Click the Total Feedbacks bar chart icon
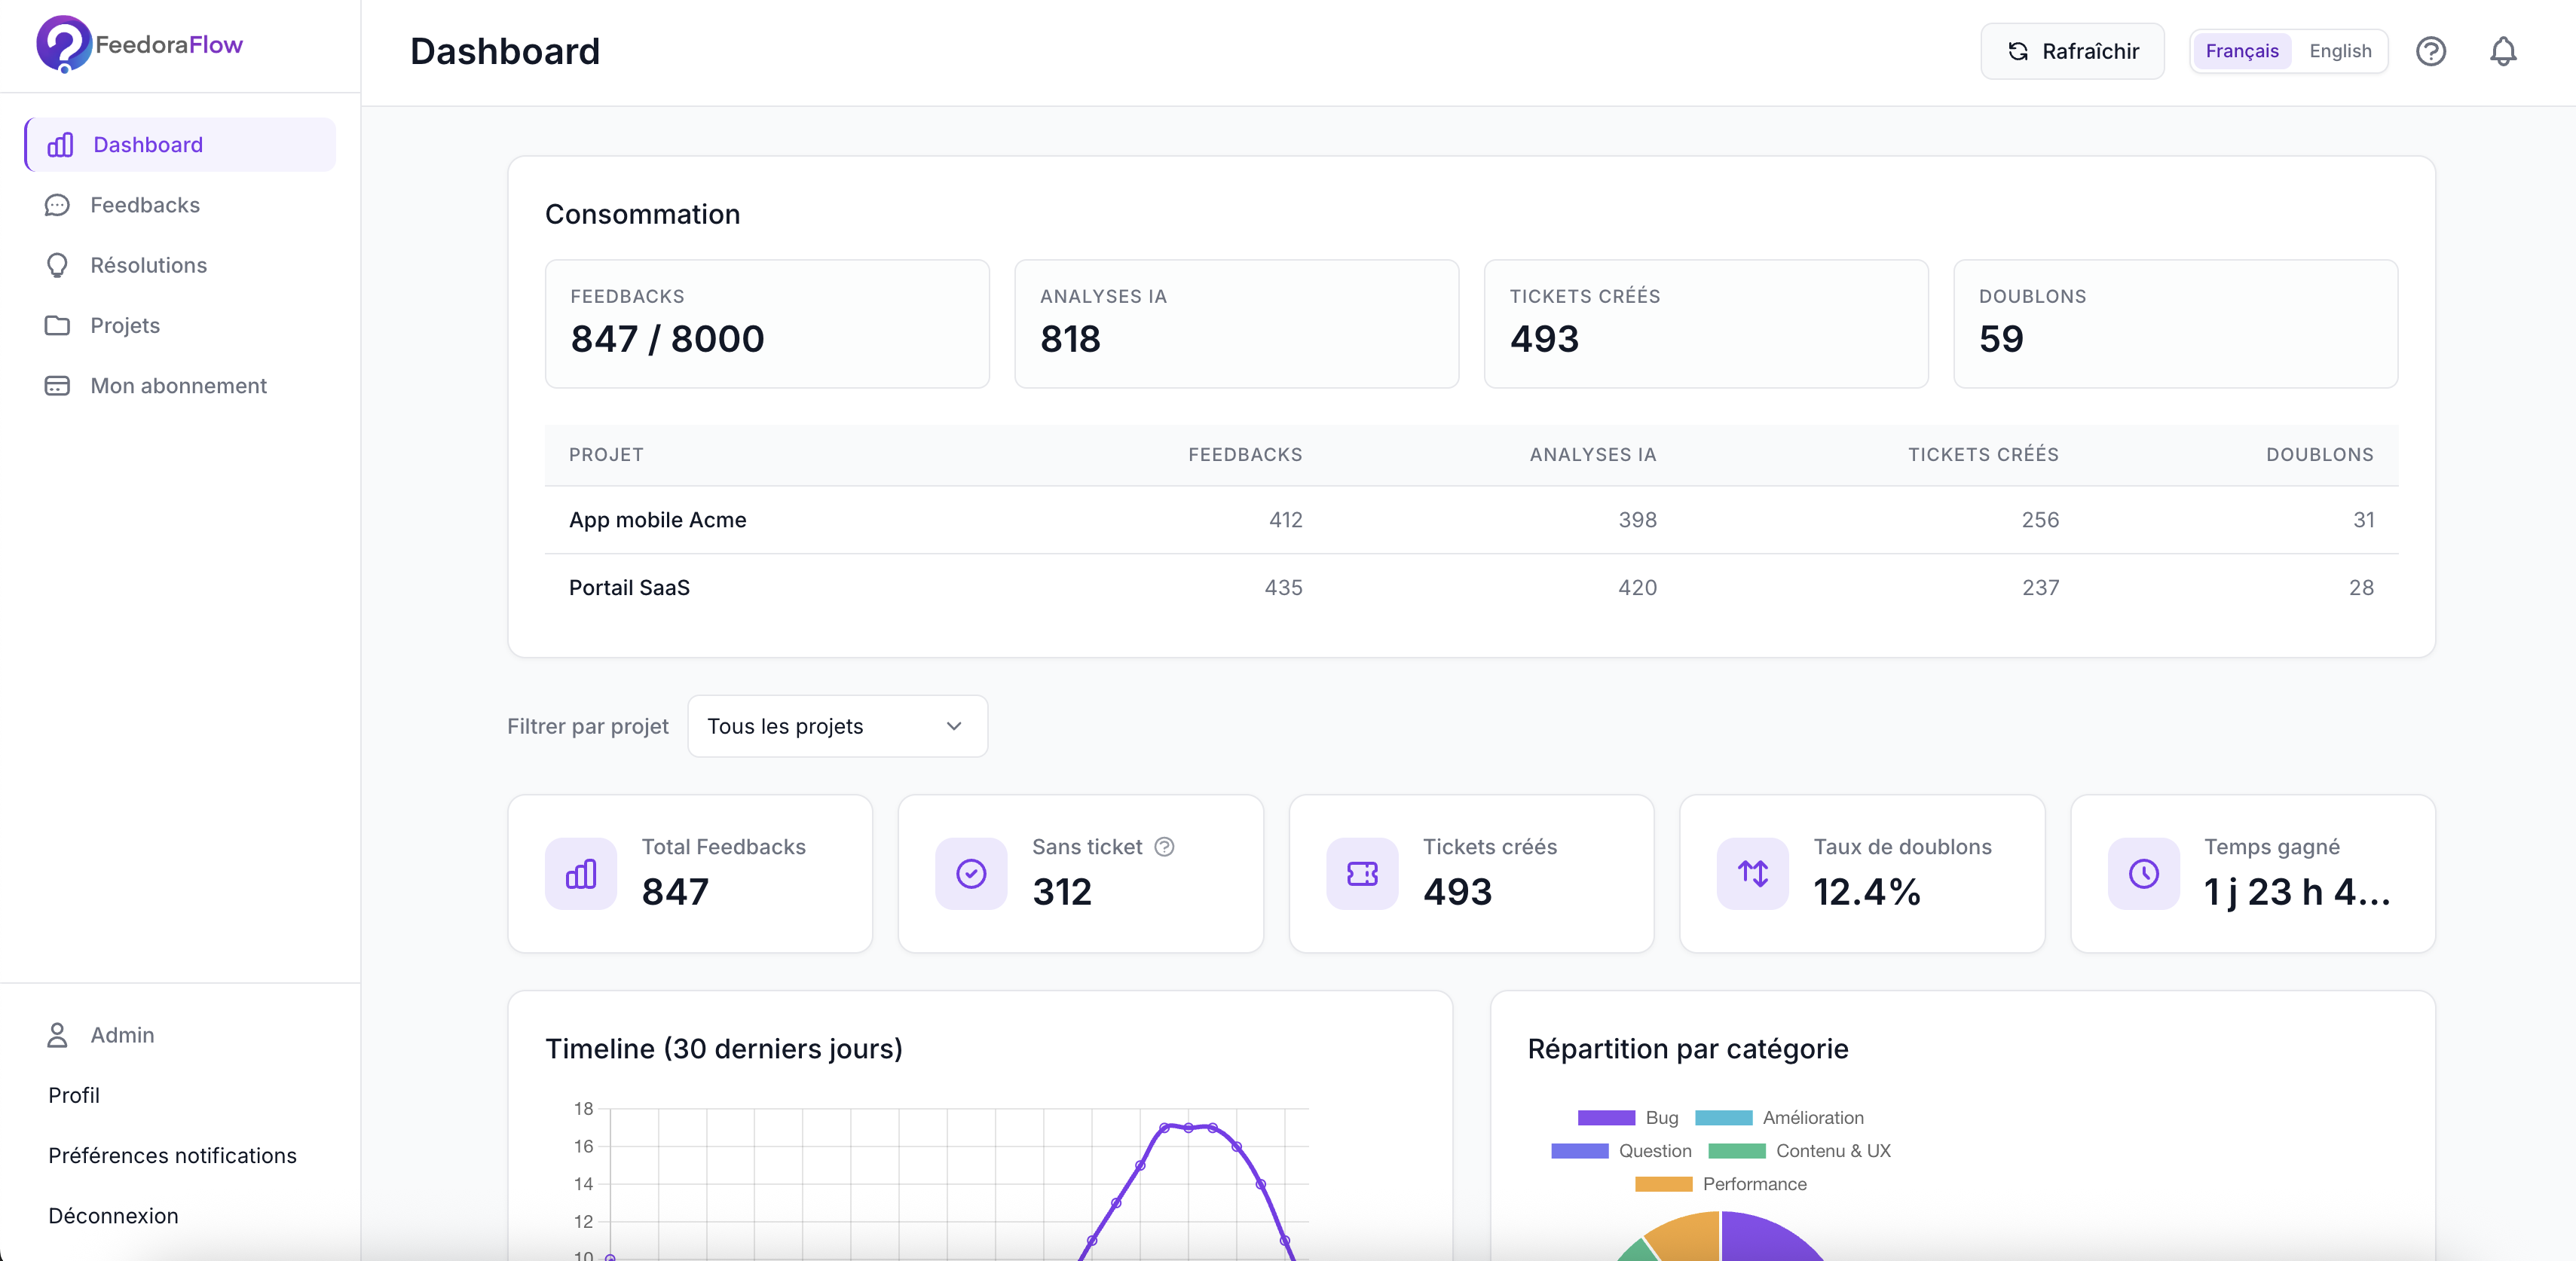 (581, 873)
